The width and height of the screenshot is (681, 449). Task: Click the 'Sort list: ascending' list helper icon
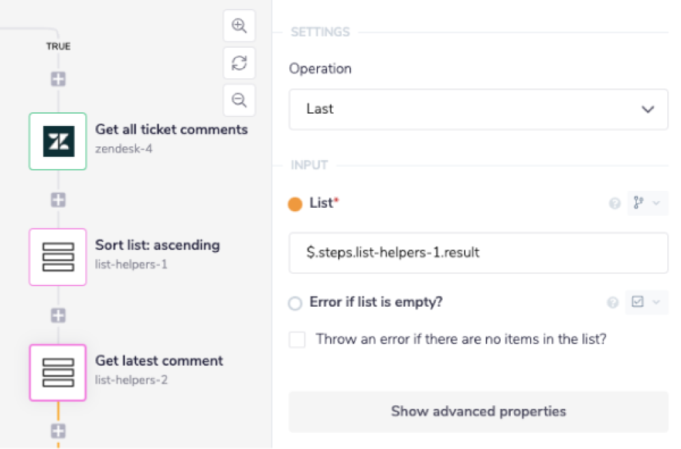pyautogui.click(x=57, y=257)
